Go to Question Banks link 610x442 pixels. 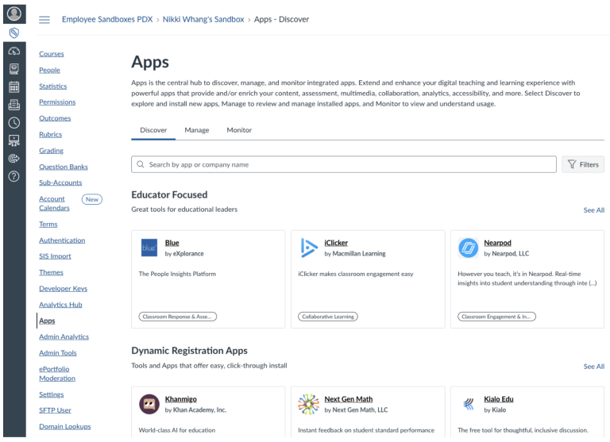[x=64, y=167]
